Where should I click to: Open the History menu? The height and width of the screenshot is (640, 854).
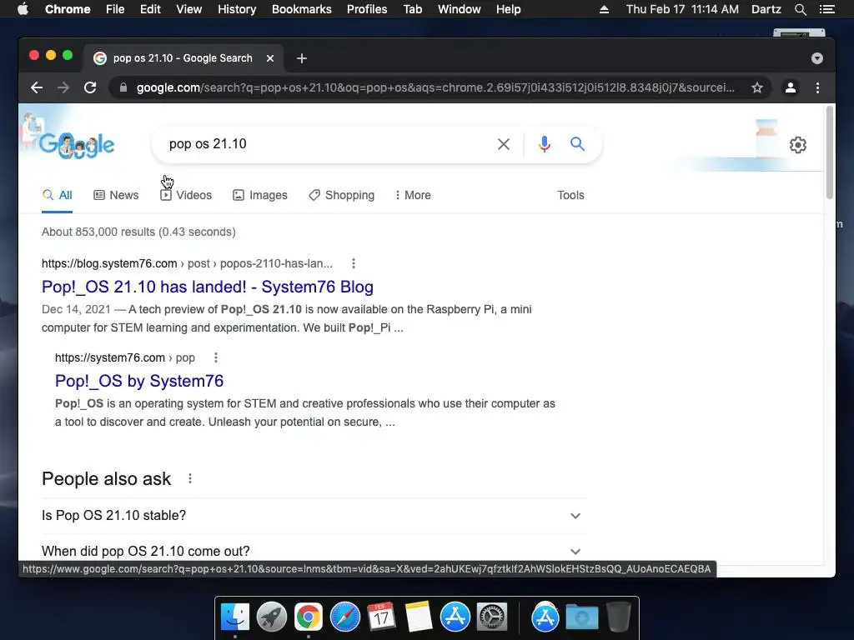237,9
